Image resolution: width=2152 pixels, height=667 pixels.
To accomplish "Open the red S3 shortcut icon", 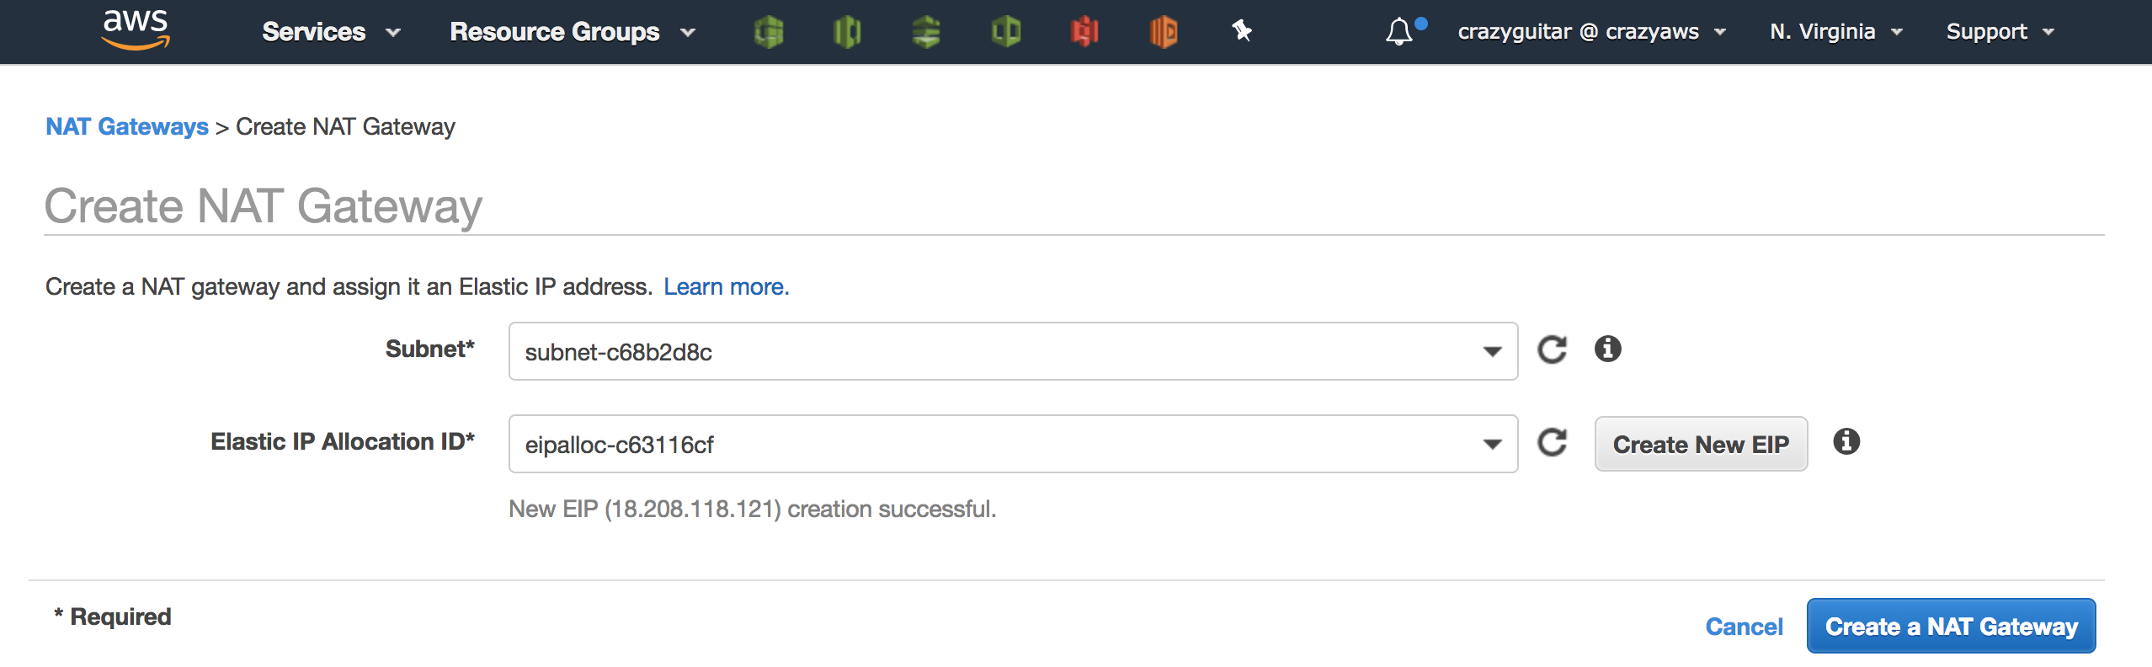I will pos(1084,32).
